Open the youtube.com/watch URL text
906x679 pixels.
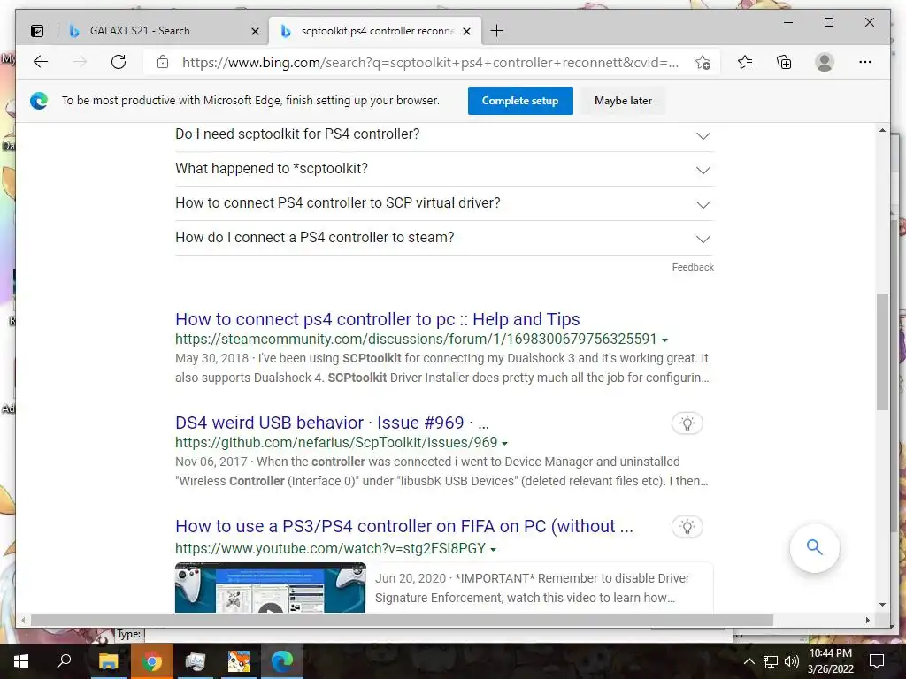(x=331, y=548)
